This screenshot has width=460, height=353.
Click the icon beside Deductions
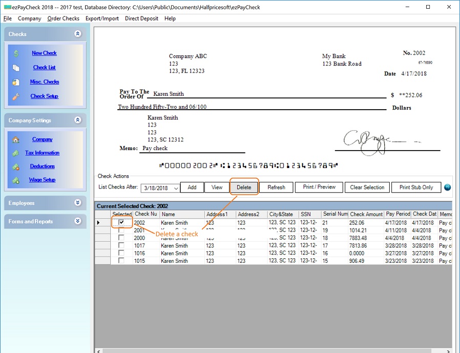(16, 167)
